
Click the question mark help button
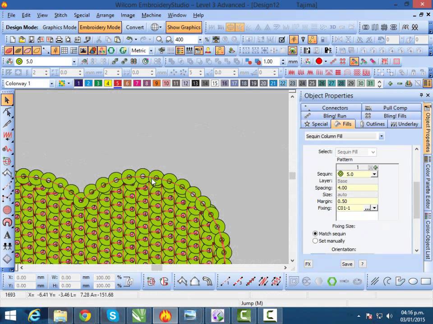click(x=362, y=264)
